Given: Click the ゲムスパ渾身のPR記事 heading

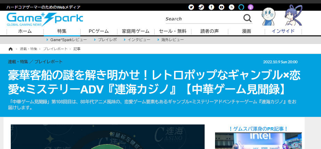Looking at the screenshot, I should (x=258, y=129).
